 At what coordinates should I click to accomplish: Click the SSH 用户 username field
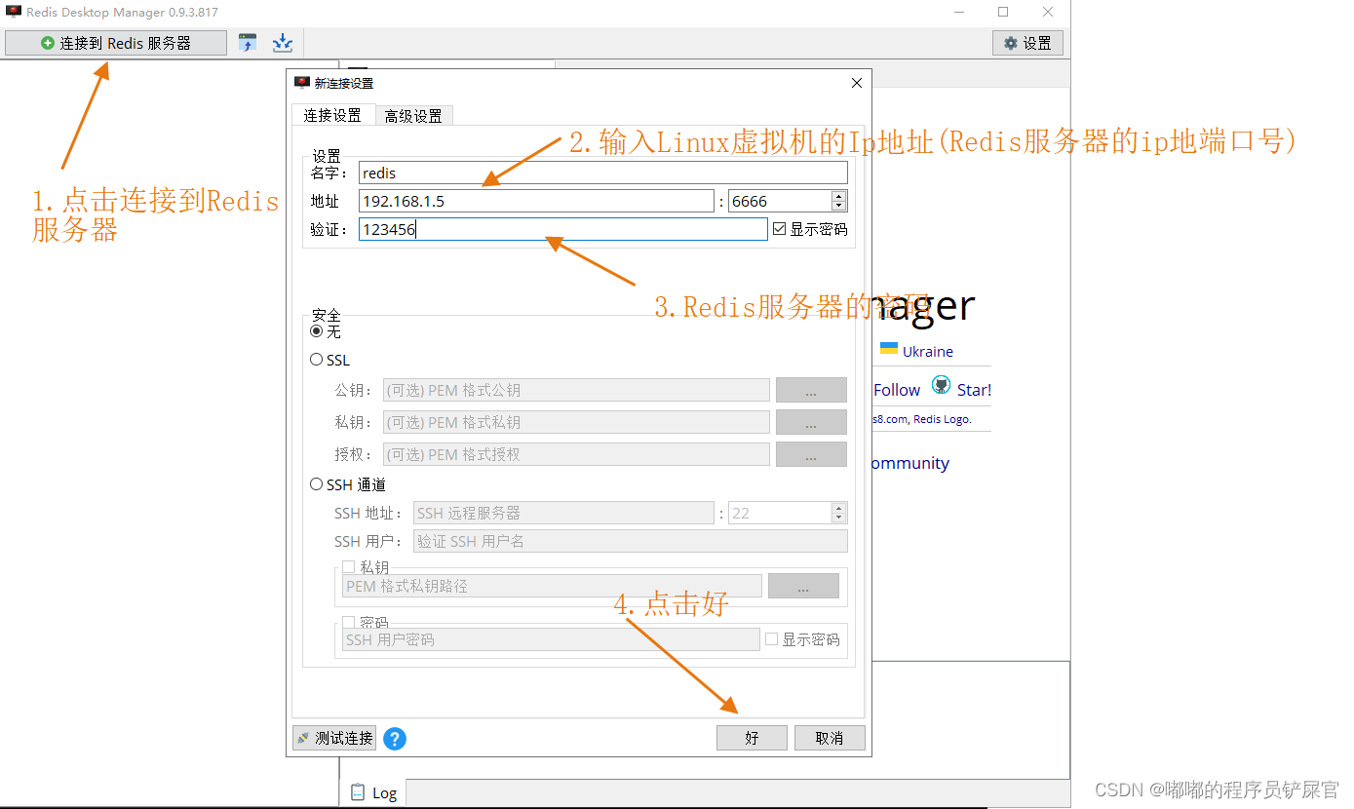click(631, 541)
